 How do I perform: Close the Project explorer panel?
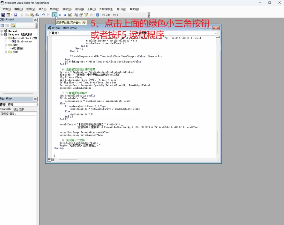point(35,20)
